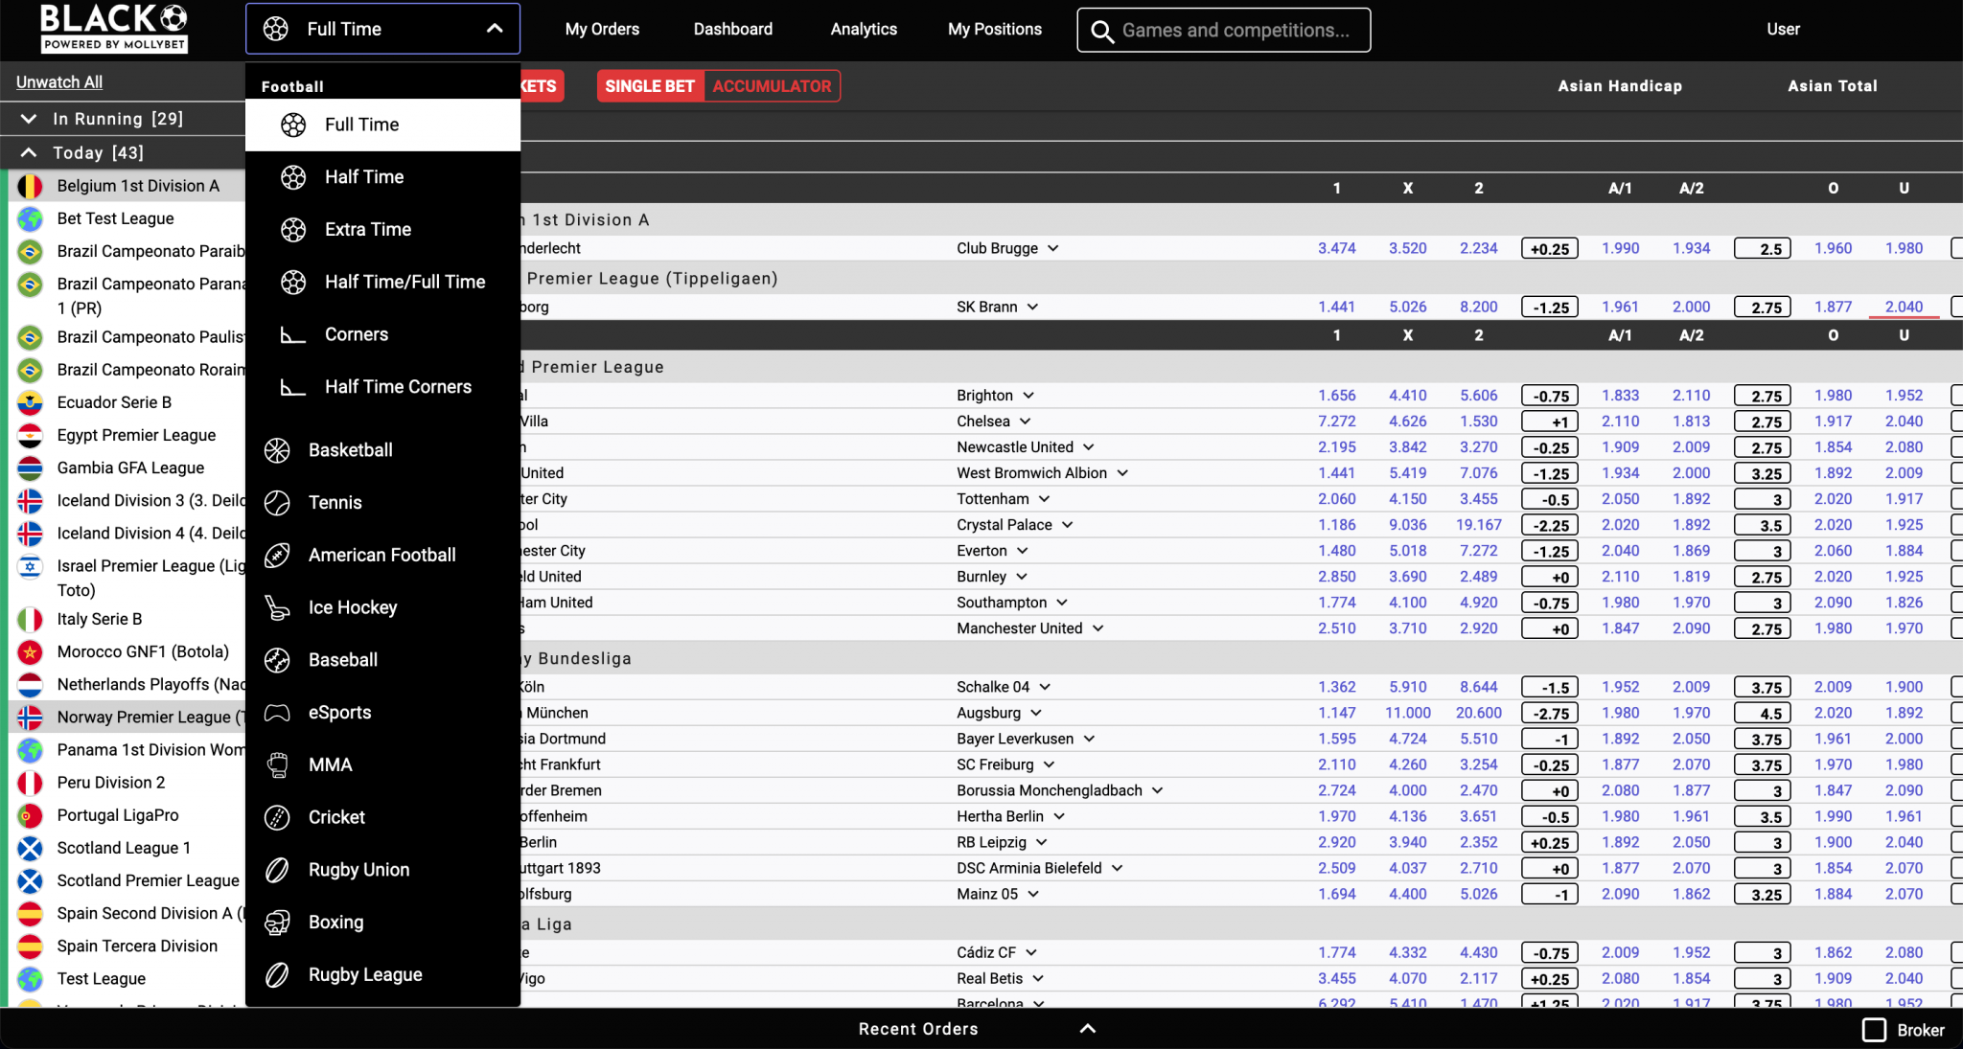This screenshot has height=1049, width=1963.
Task: Select the Cricket icon
Action: [277, 816]
